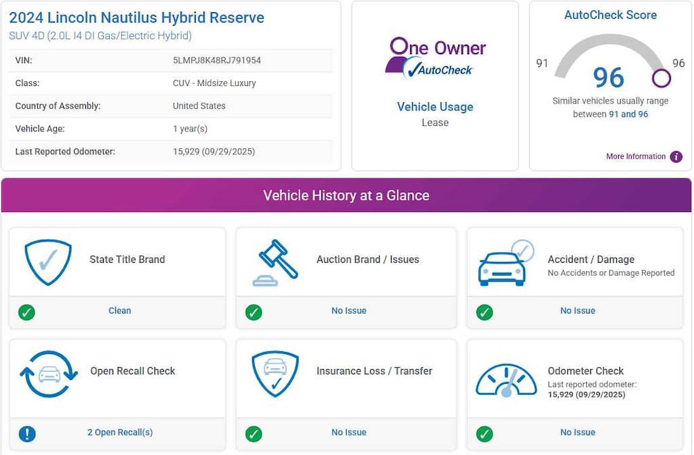
Task: Click the 2024 Lincoln Nautilus Hybrid Reserve title
Action: (137, 18)
